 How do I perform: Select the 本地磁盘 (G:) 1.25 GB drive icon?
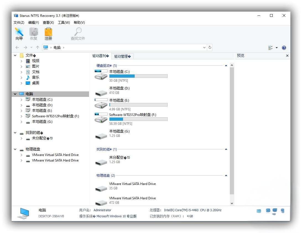click(101, 136)
